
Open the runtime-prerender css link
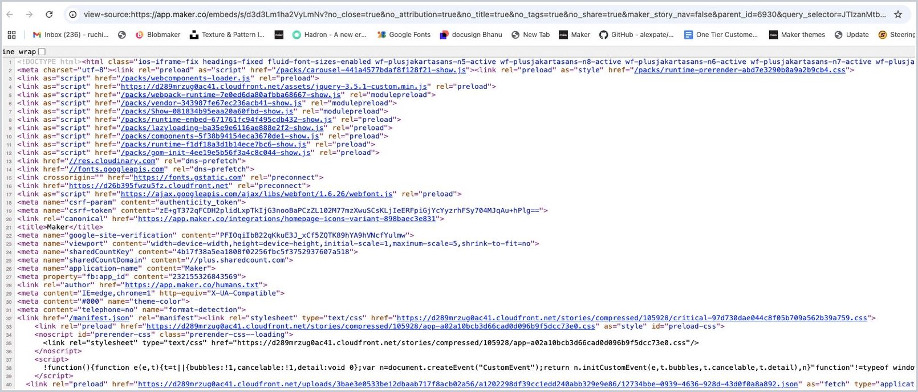point(740,70)
